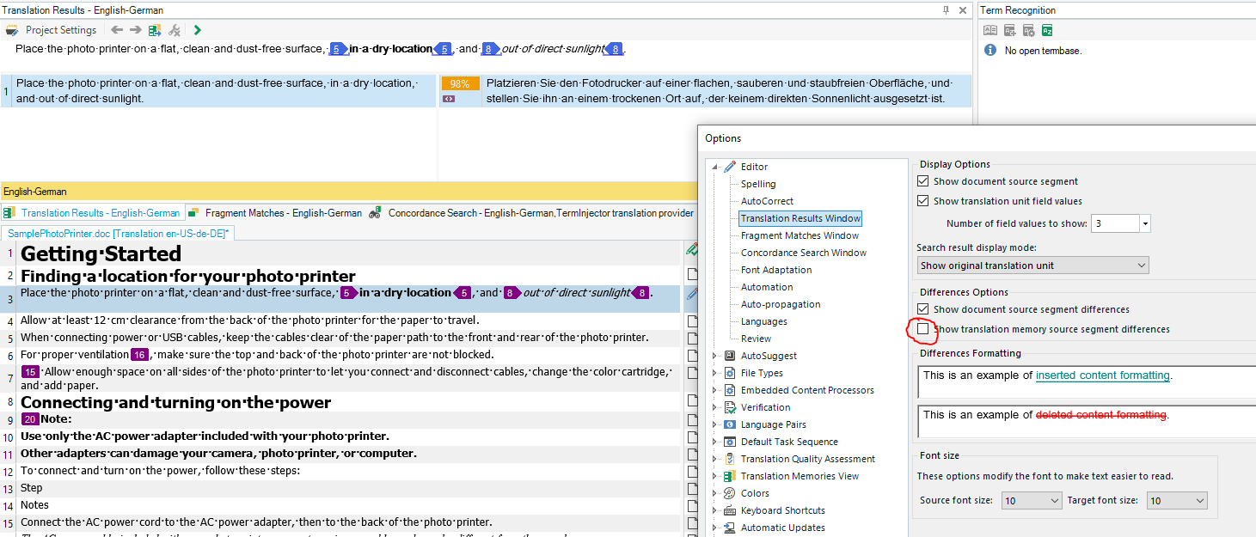This screenshot has height=537, width=1256.
Task: Click the Concordance Search binoculars tab icon
Action: pos(375,213)
